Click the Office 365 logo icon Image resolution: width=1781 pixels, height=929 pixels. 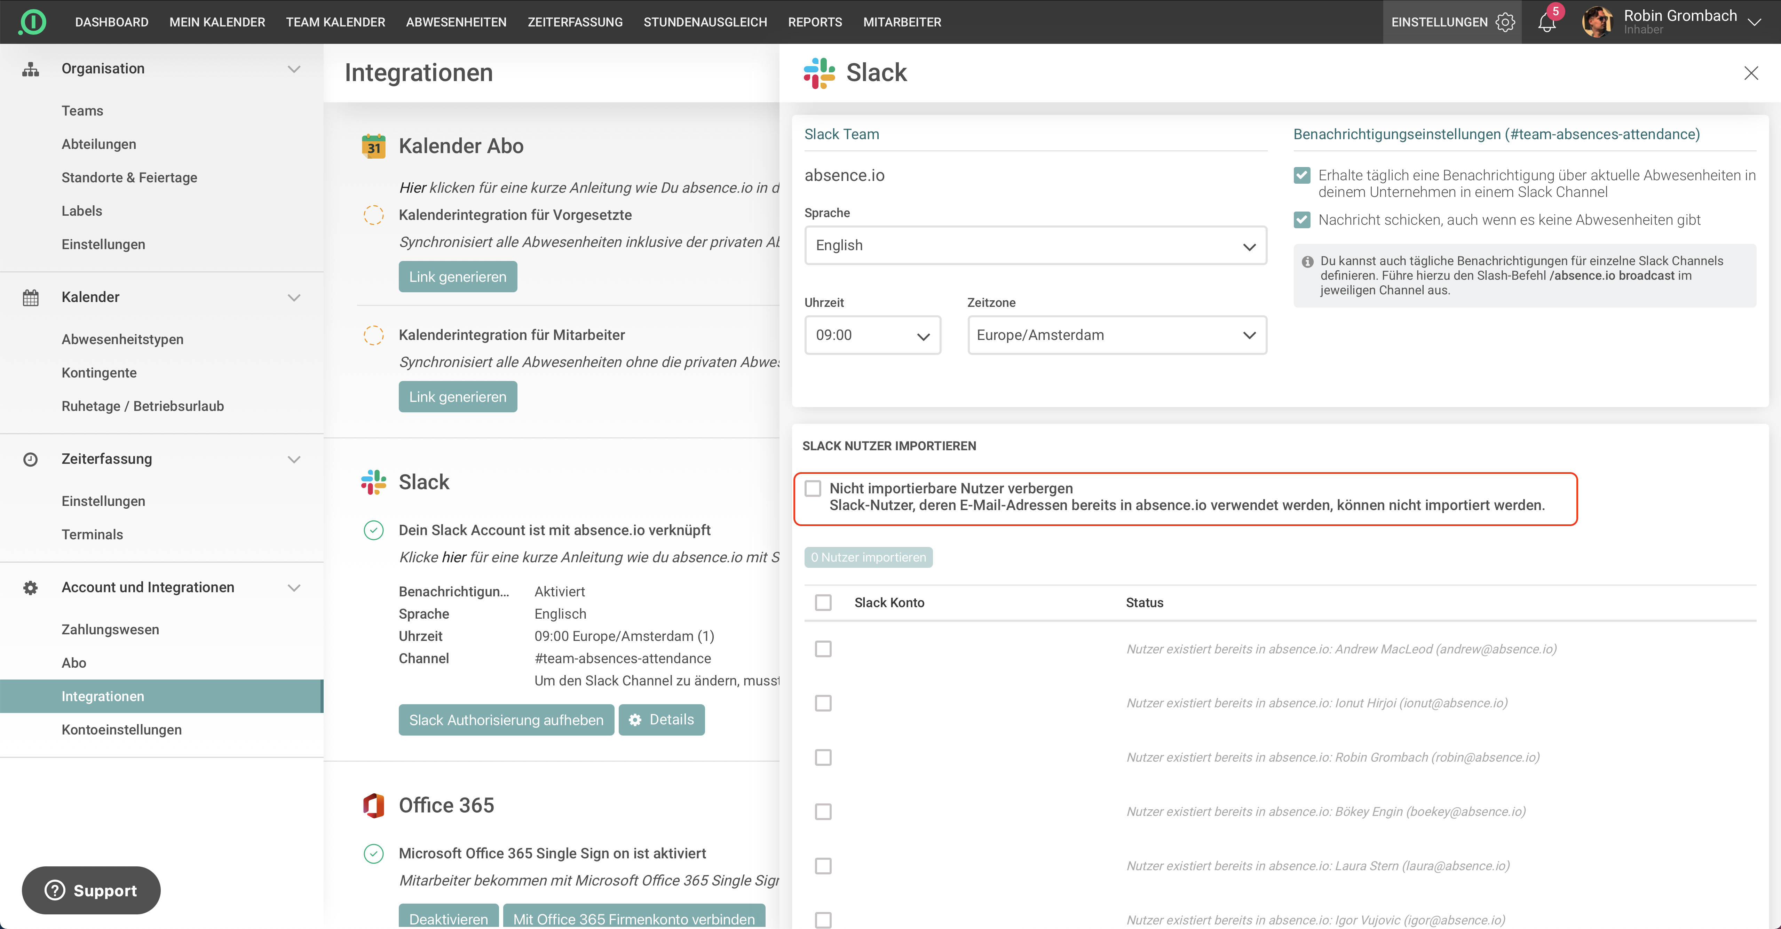click(373, 805)
